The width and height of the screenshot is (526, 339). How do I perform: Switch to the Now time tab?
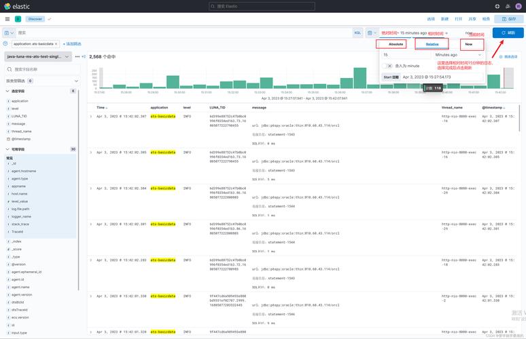(469, 44)
